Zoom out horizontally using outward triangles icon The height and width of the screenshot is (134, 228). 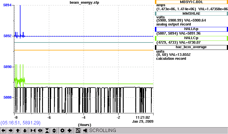[x=40, y=131]
